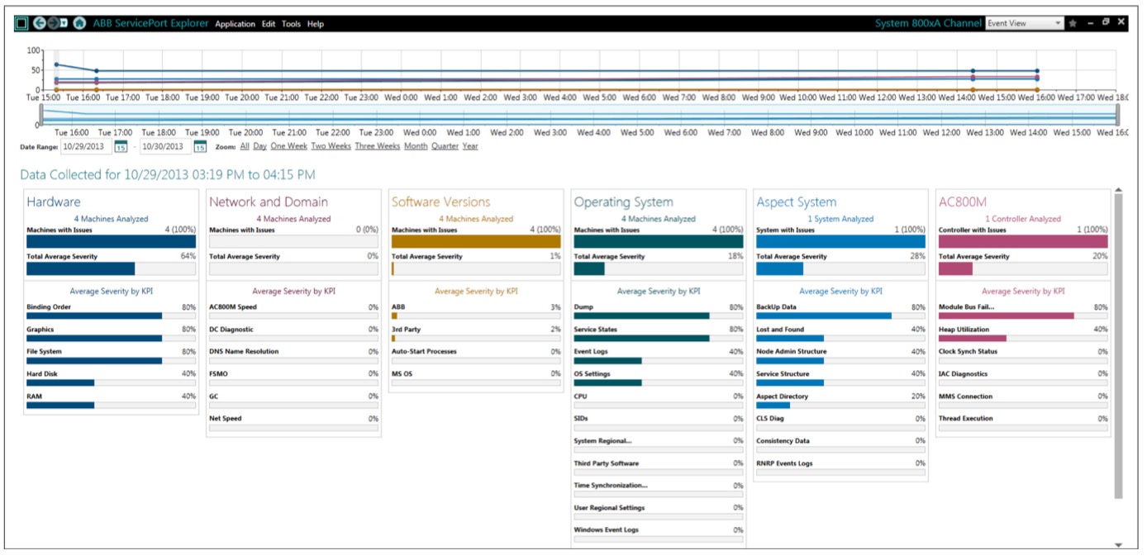Viewport: 1147px width, 560px height.
Task: Open the Help menu
Action: pos(316,24)
